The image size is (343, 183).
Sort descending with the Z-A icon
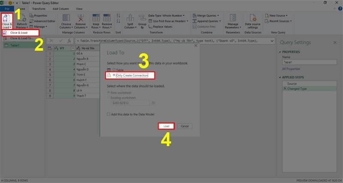tap(118, 21)
